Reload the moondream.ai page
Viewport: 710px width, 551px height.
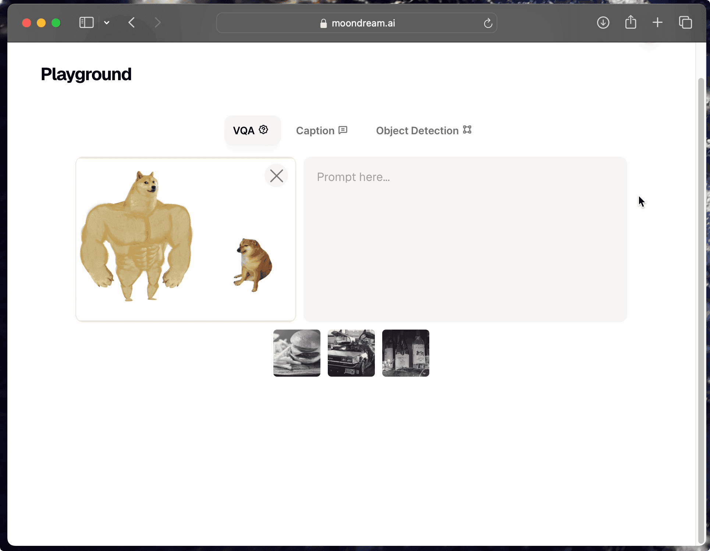point(488,23)
